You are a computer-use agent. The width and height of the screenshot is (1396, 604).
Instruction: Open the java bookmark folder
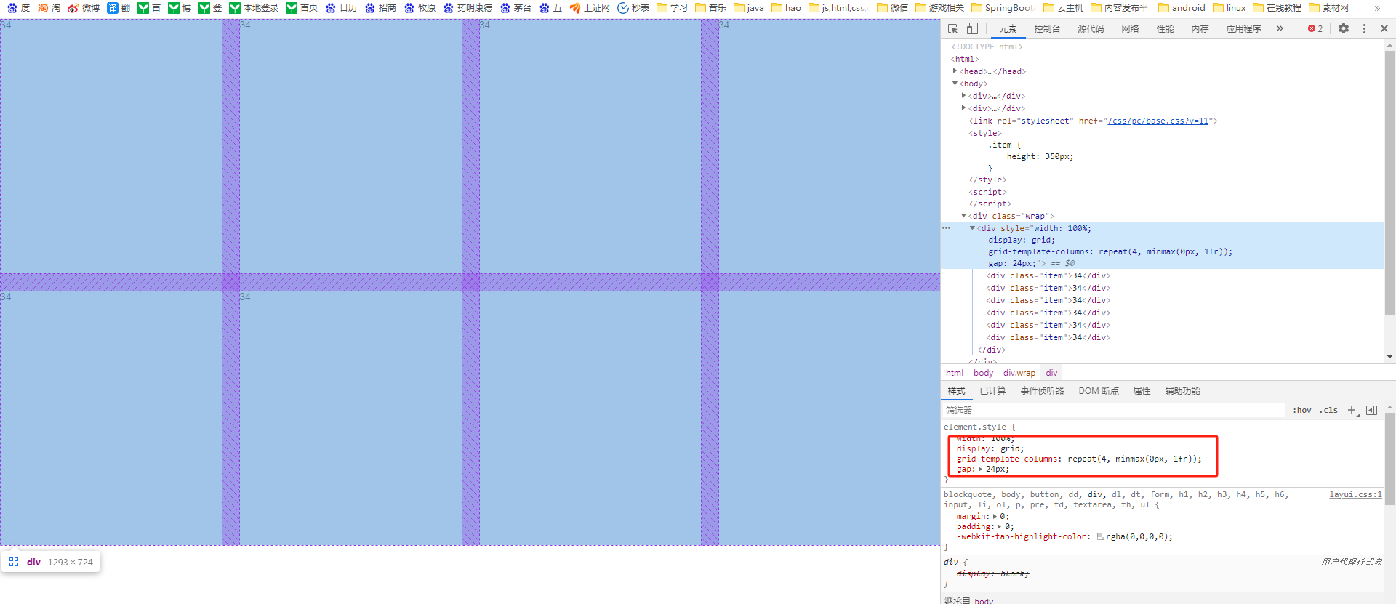click(749, 8)
